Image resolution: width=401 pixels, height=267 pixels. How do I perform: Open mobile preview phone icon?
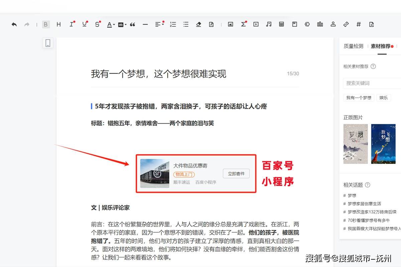[x=48, y=43]
